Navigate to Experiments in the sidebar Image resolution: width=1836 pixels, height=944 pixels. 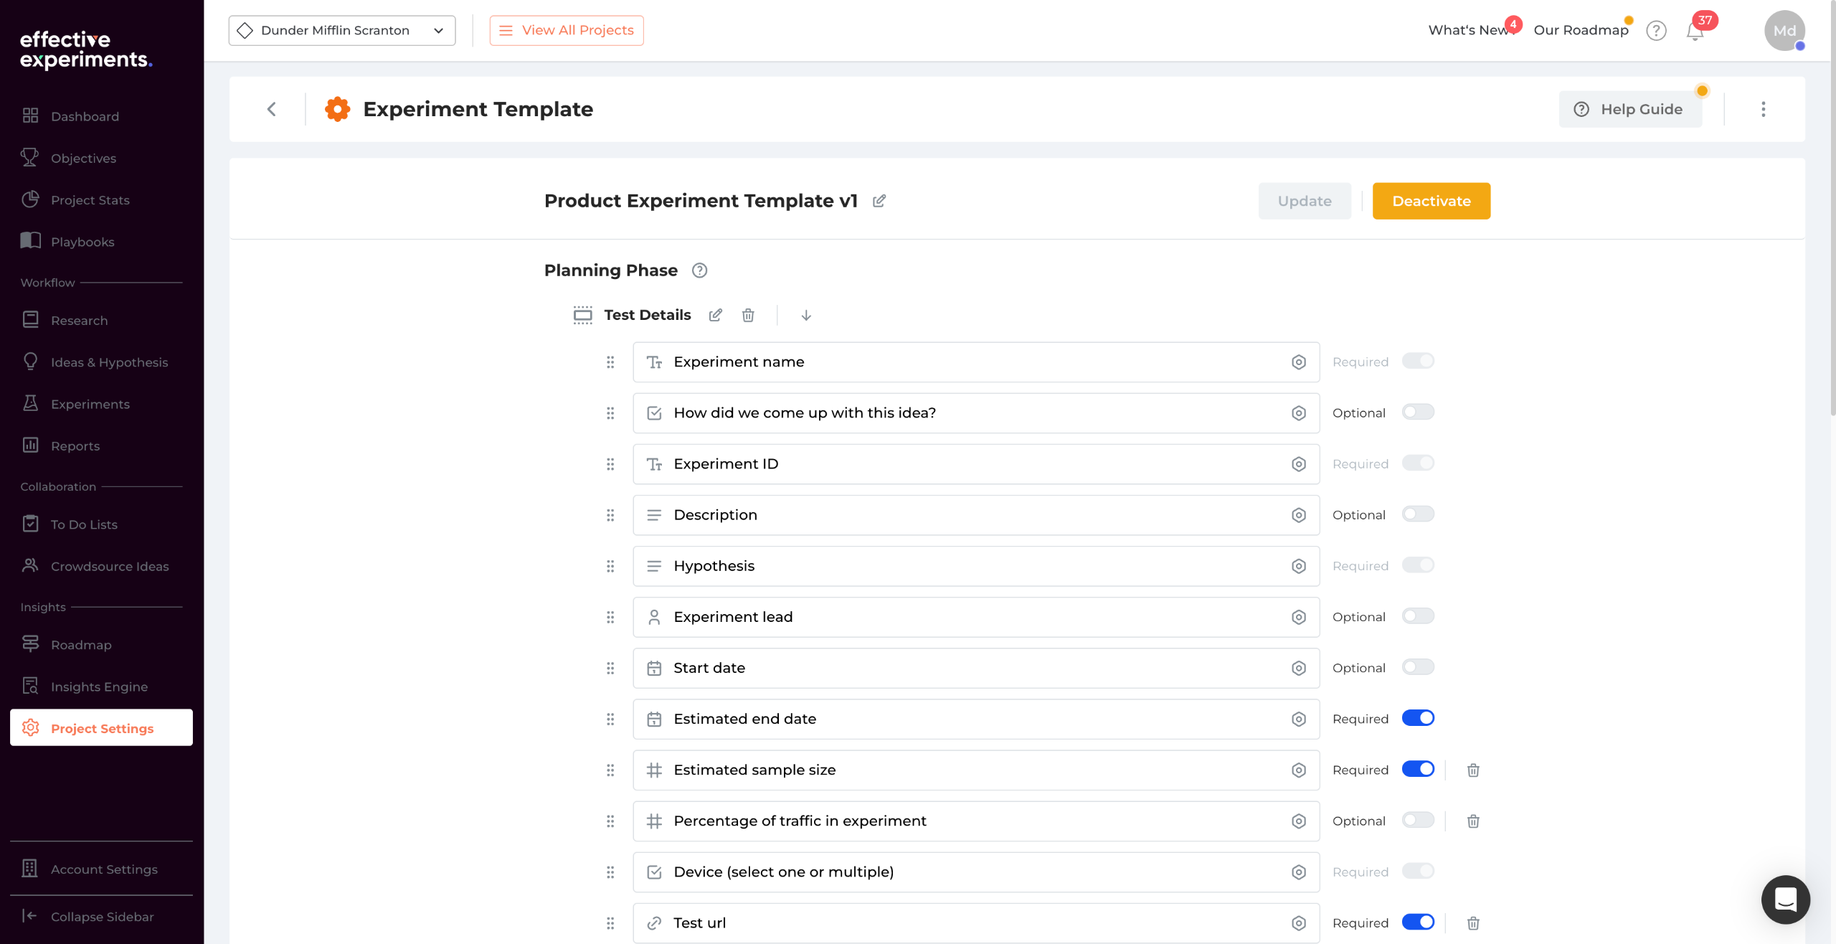tap(90, 404)
